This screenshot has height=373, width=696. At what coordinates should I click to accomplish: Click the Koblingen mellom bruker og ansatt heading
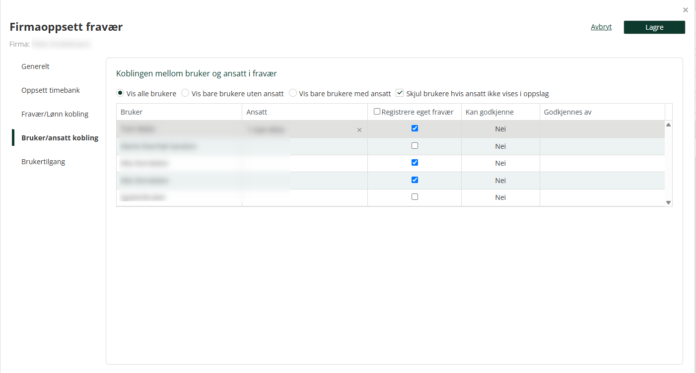pos(197,73)
